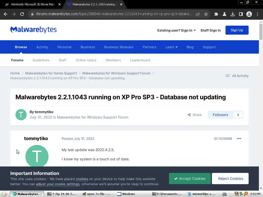Screen dimensions: 263x197
Task: Close the WinWorld browser tab
Action: tap(60, 5)
